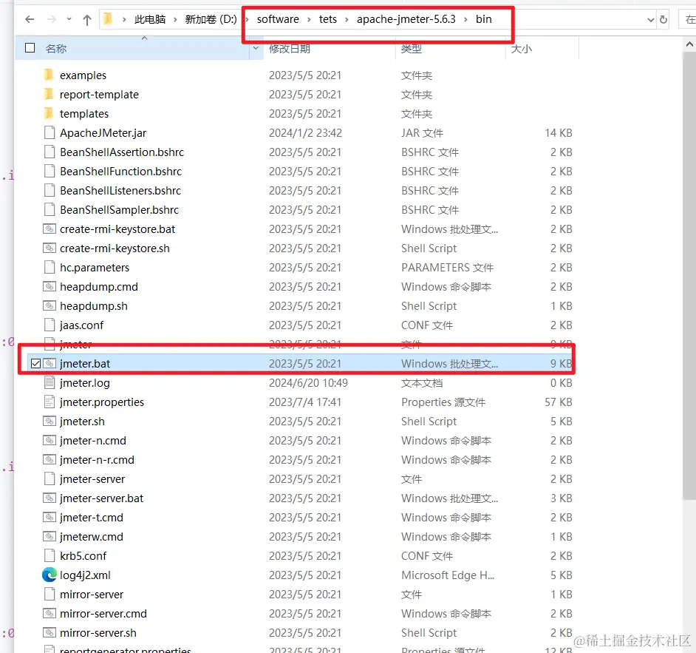Open the 此电脑 breadcrumb
Screen dimensions: 696x653
tap(150, 19)
